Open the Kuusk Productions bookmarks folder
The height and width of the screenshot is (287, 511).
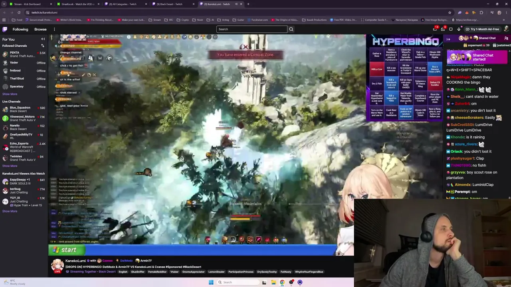pos(313,20)
